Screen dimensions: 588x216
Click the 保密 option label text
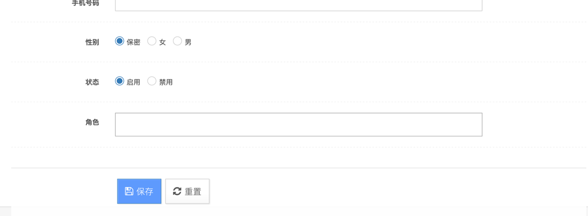coord(133,42)
